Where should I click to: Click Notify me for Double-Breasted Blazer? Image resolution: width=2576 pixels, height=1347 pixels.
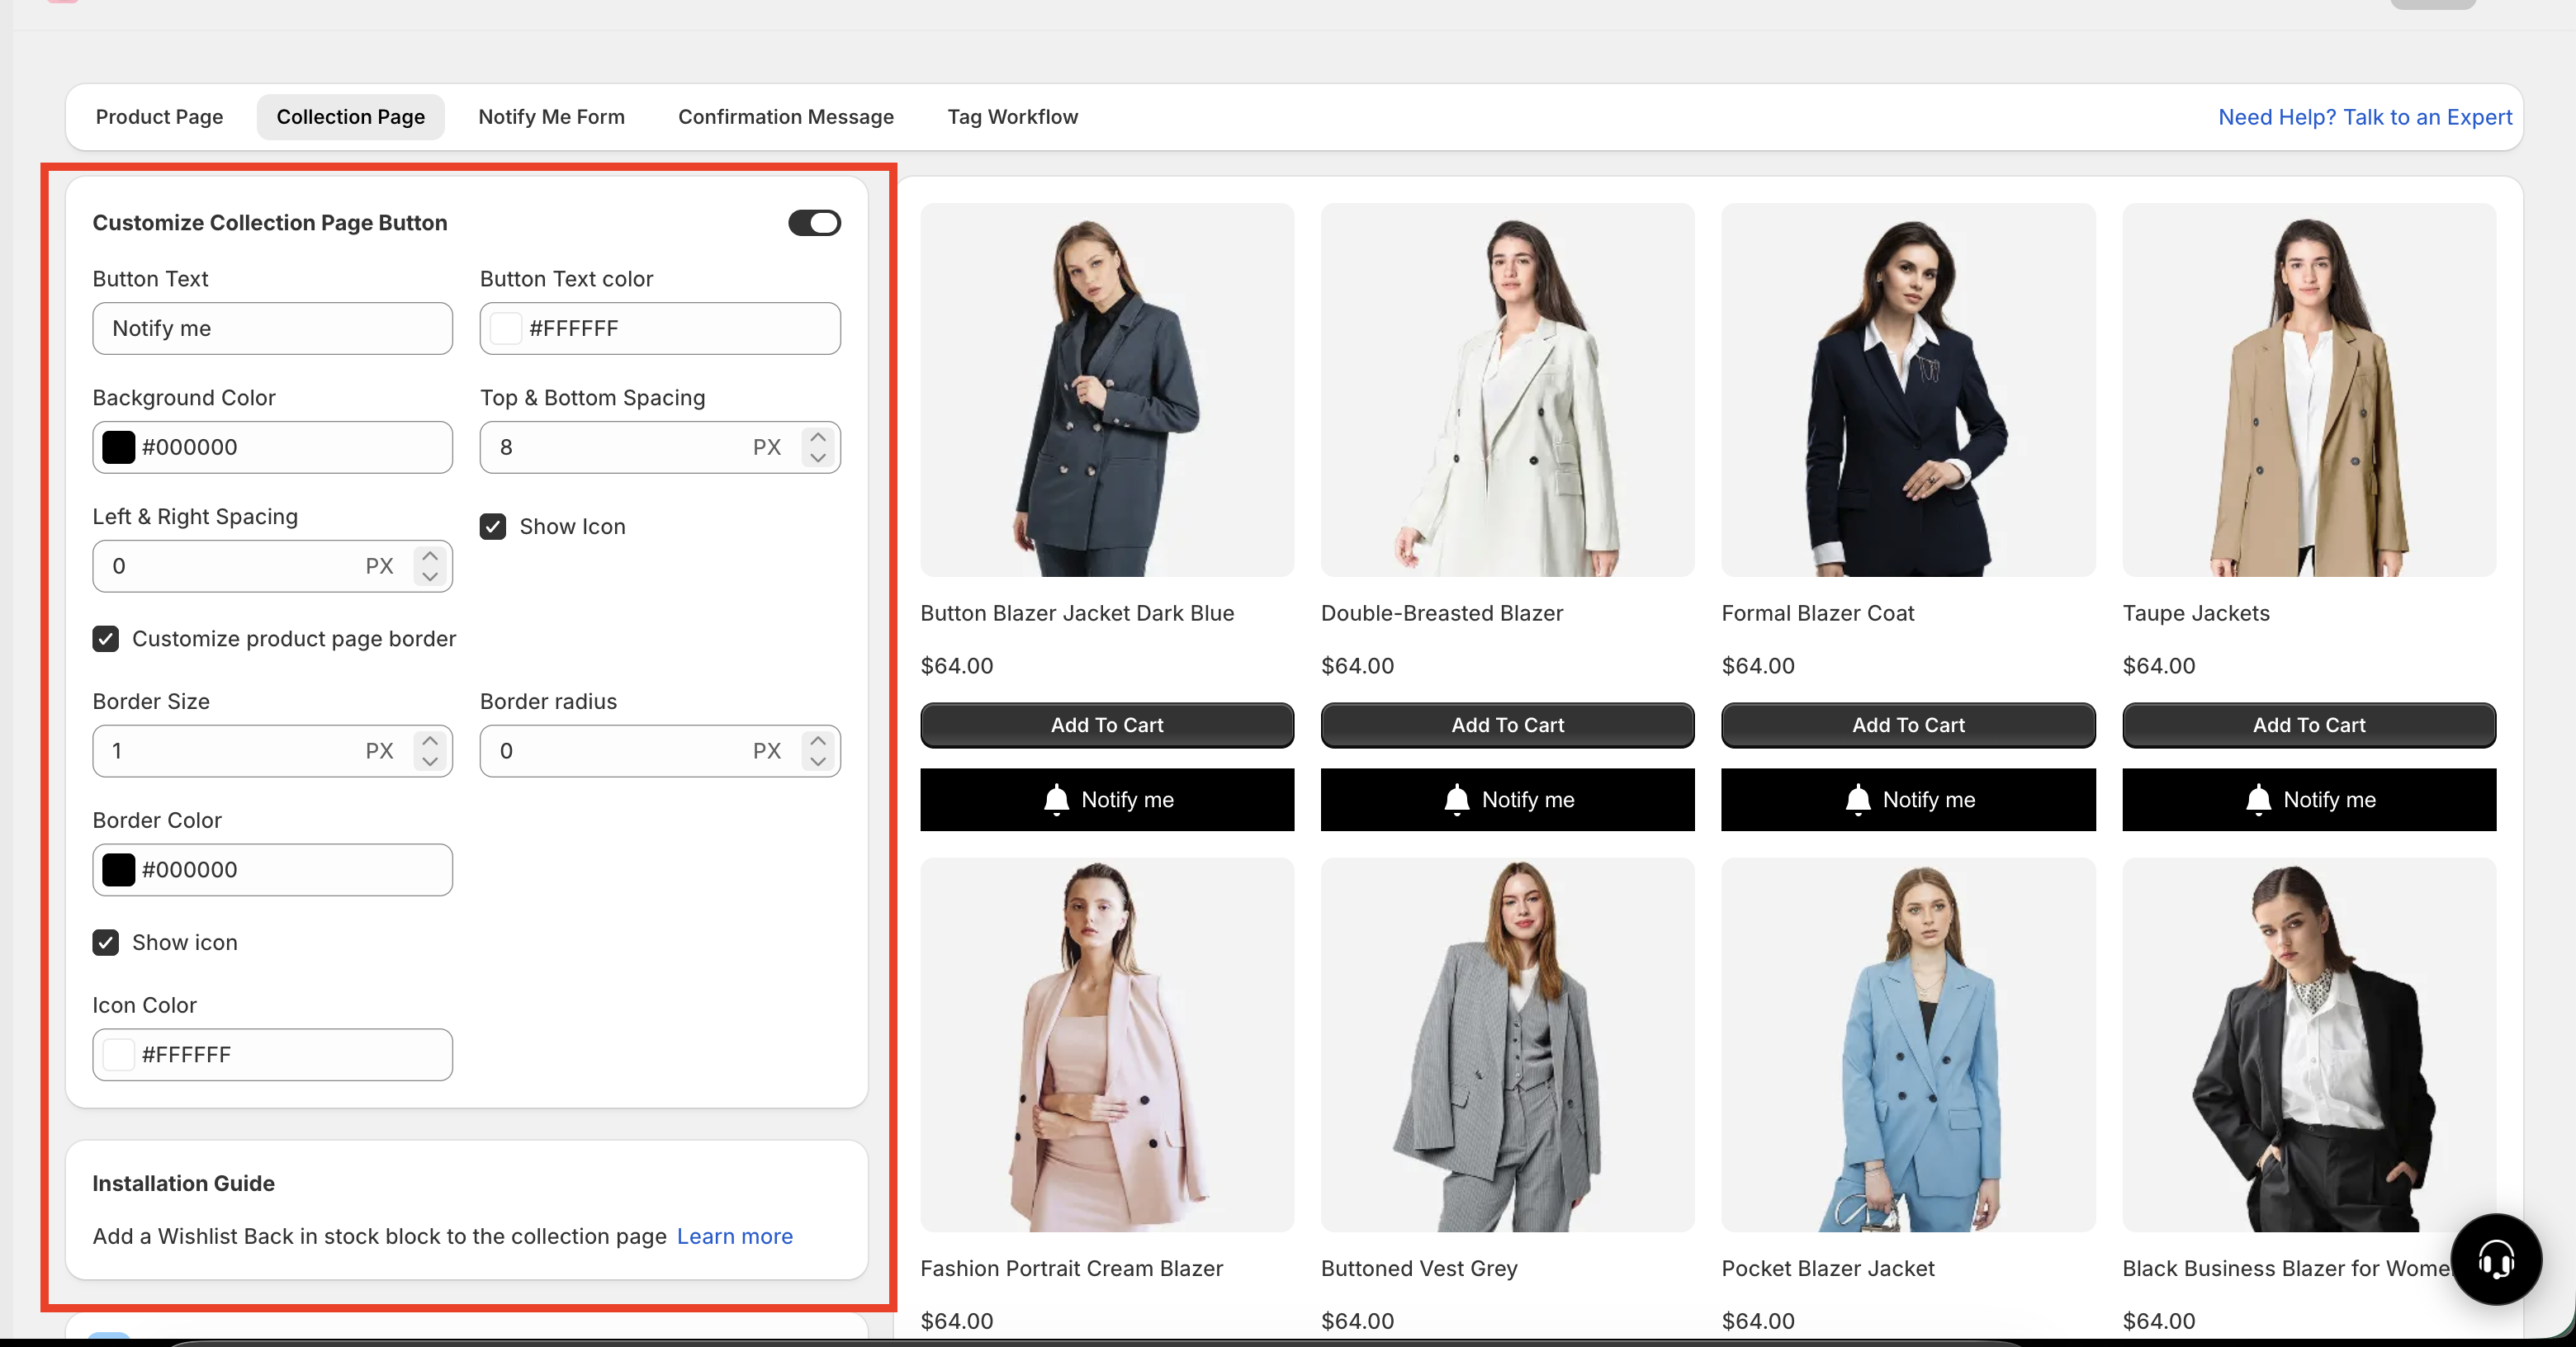[x=1508, y=800]
